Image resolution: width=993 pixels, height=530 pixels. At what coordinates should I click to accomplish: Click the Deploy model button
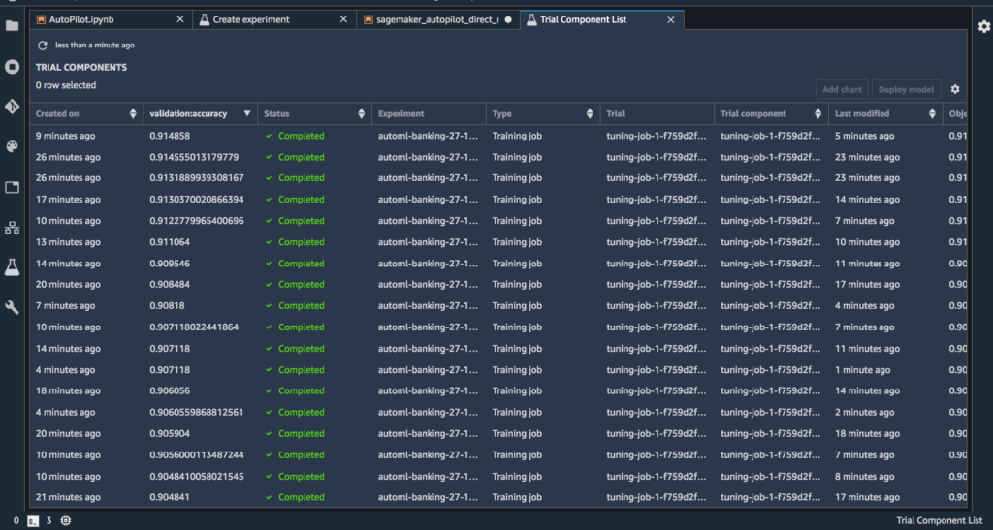click(906, 89)
